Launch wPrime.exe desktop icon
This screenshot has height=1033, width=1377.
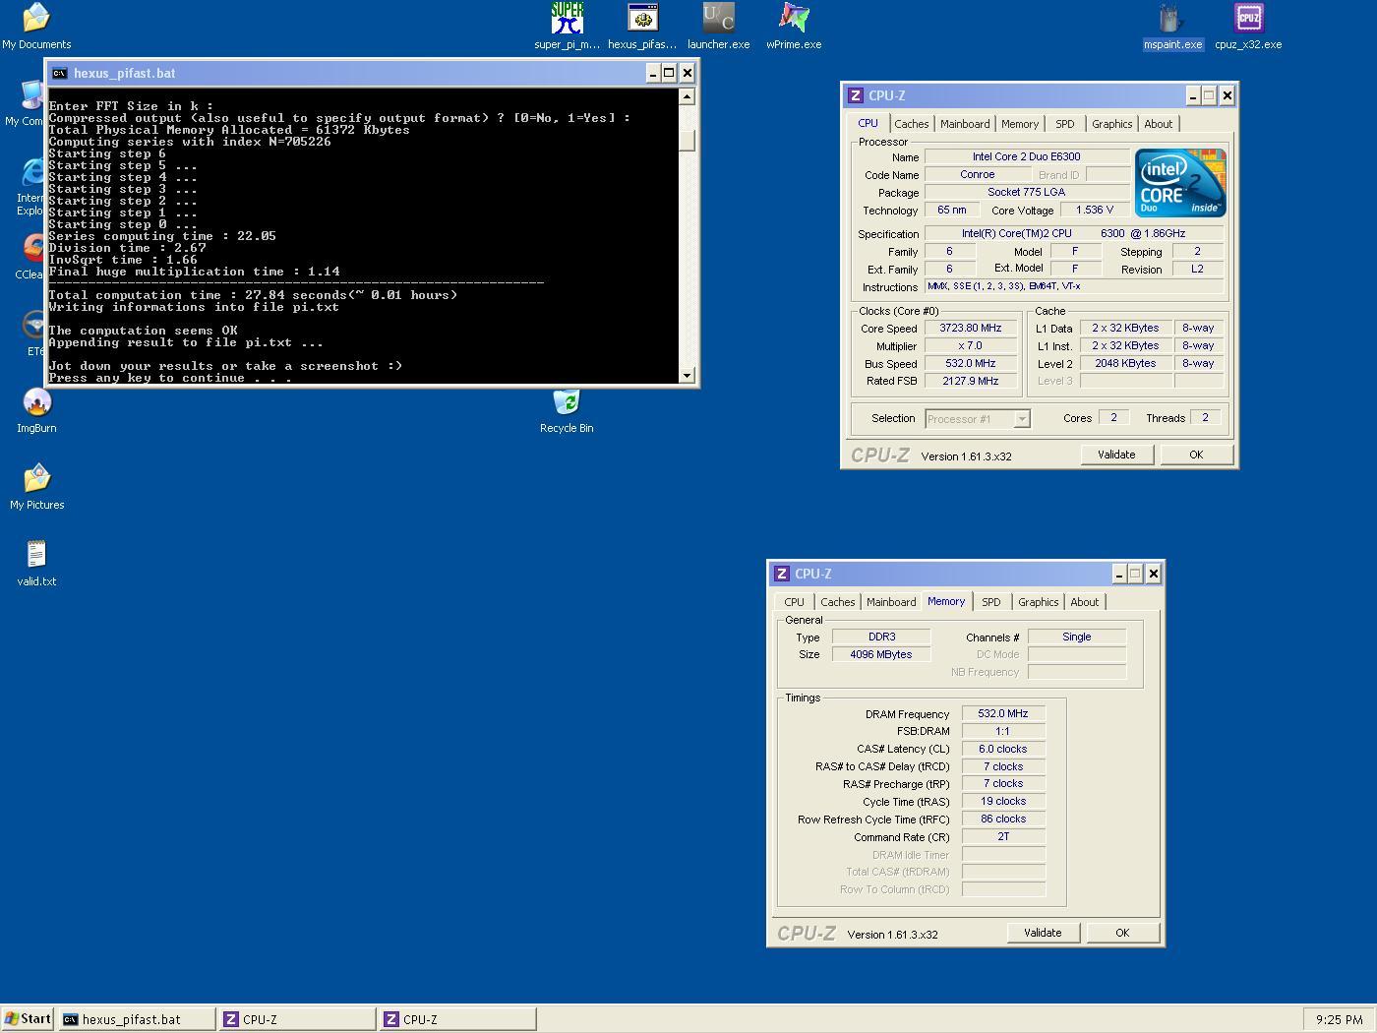(x=794, y=27)
